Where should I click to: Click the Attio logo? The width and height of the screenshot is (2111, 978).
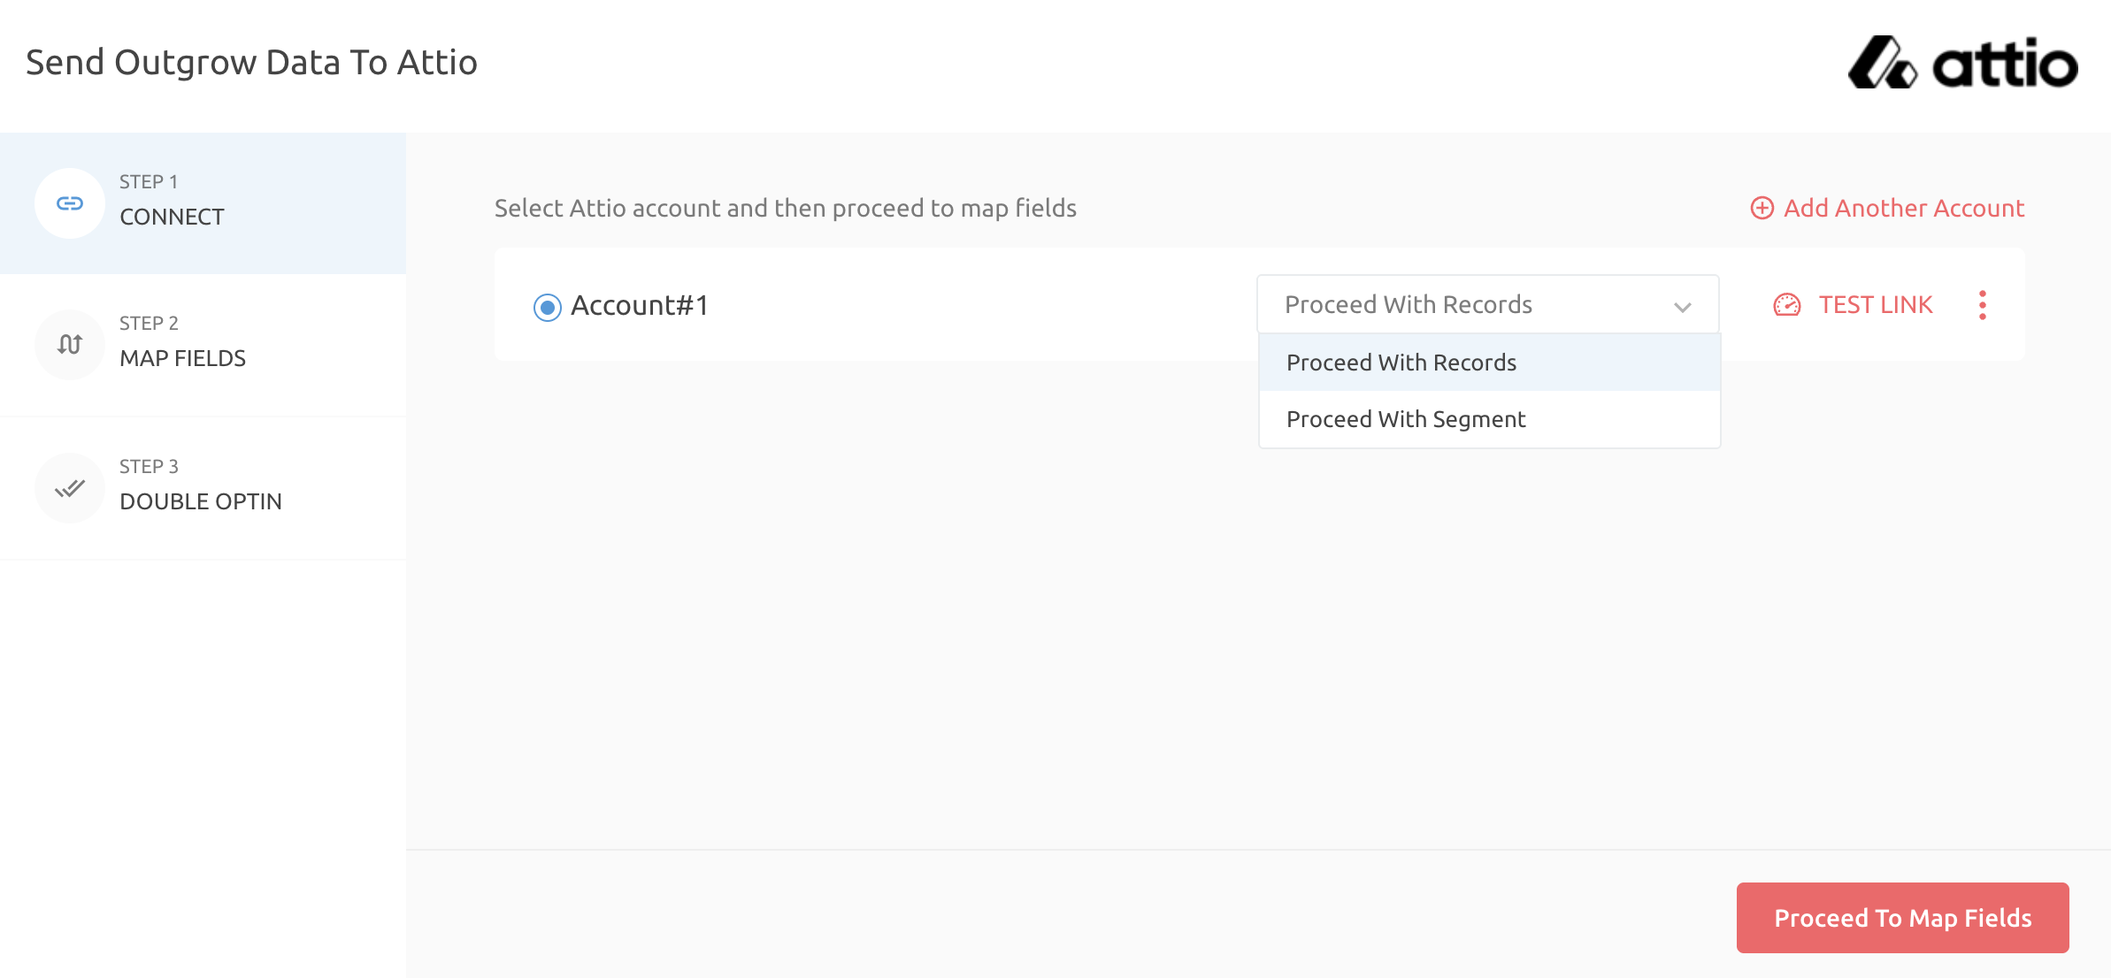pos(1961,63)
